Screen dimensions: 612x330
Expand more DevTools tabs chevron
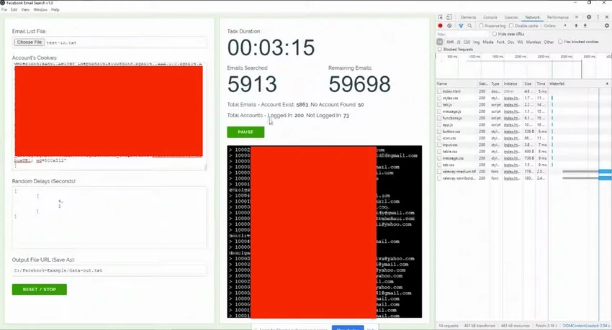577,17
